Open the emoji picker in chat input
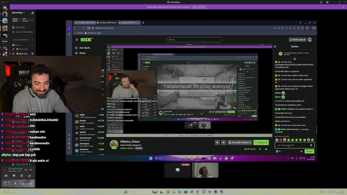Image resolution: width=347 pixels, height=195 pixels. pos(311,145)
